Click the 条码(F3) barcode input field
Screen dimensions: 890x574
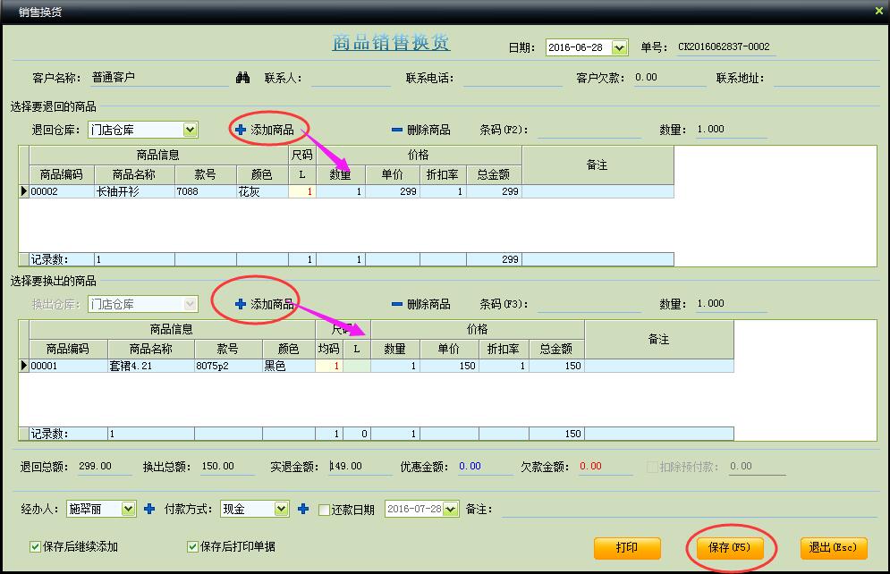coord(589,304)
